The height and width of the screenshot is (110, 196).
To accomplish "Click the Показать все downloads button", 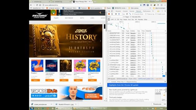I will (157, 104).
